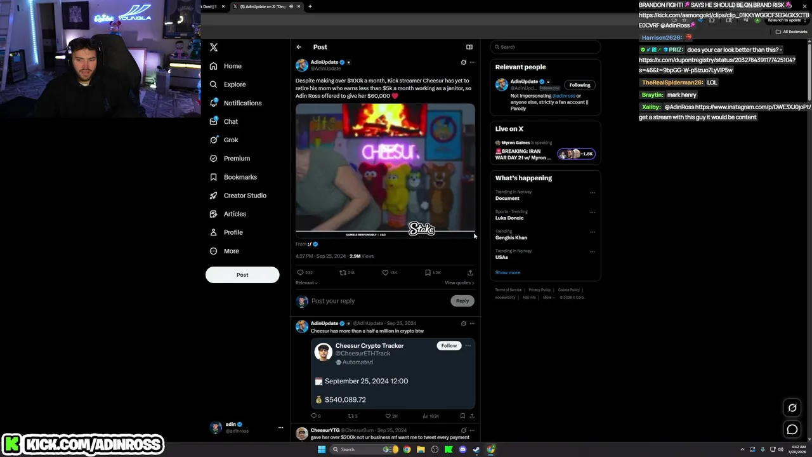Screen dimensions: 812x457
Task: Open the floating Grok button
Action: [x=792, y=408]
